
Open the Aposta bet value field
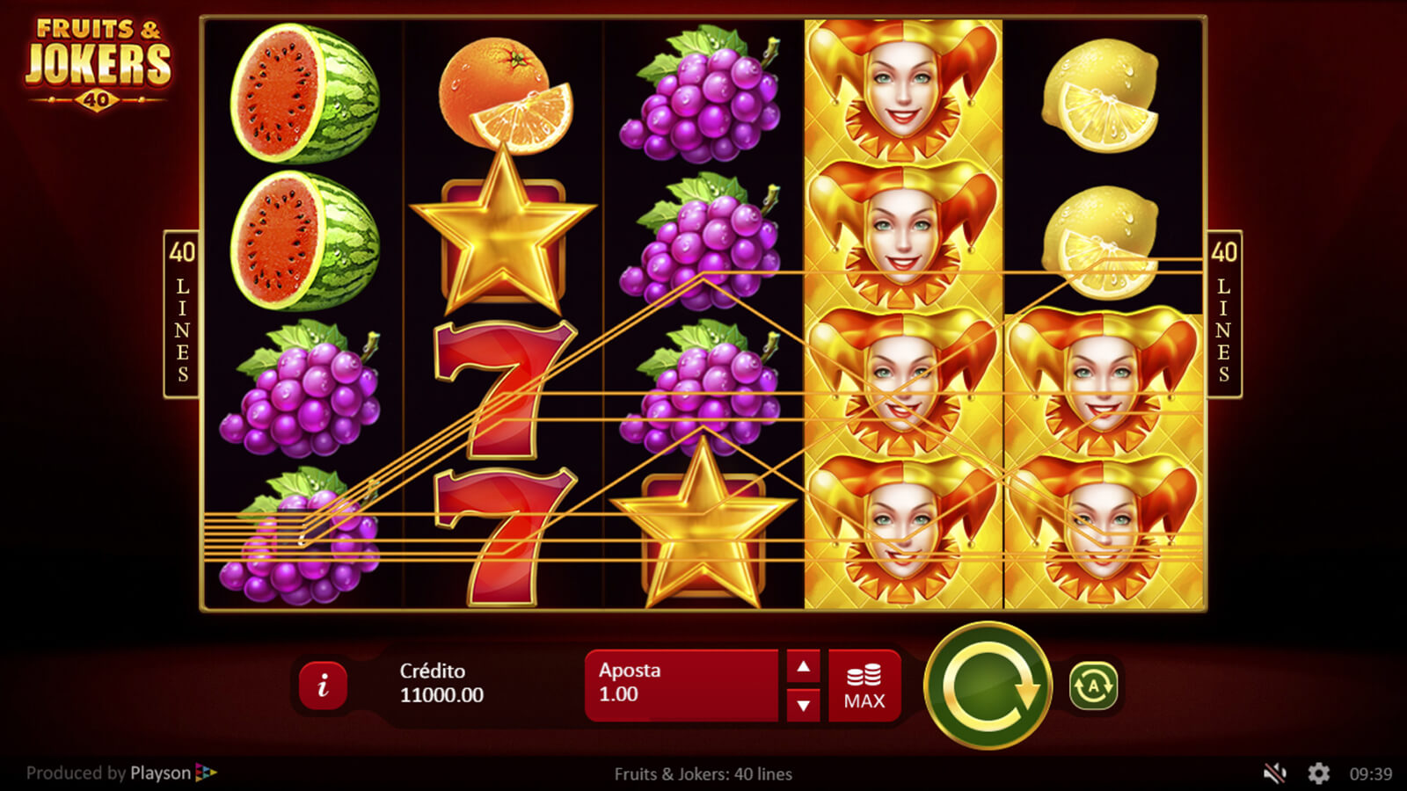[x=682, y=686]
